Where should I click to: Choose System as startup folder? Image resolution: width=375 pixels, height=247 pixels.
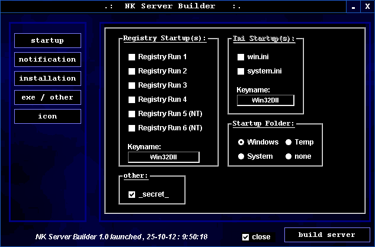click(x=241, y=156)
